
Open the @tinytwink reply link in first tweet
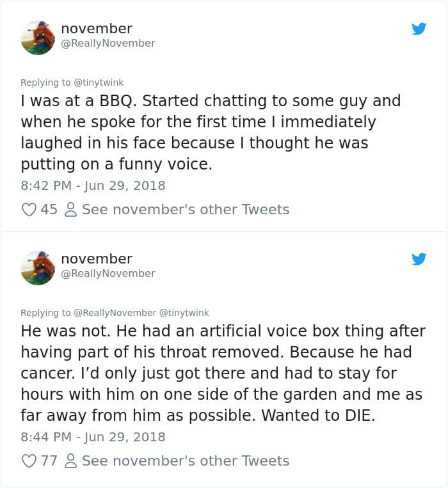99,83
